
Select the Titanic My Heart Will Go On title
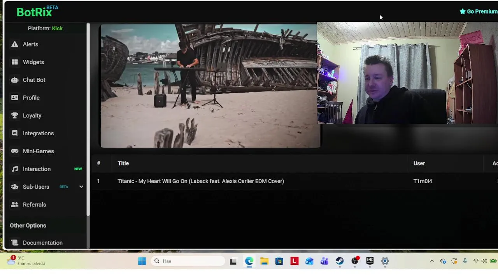pos(201,181)
